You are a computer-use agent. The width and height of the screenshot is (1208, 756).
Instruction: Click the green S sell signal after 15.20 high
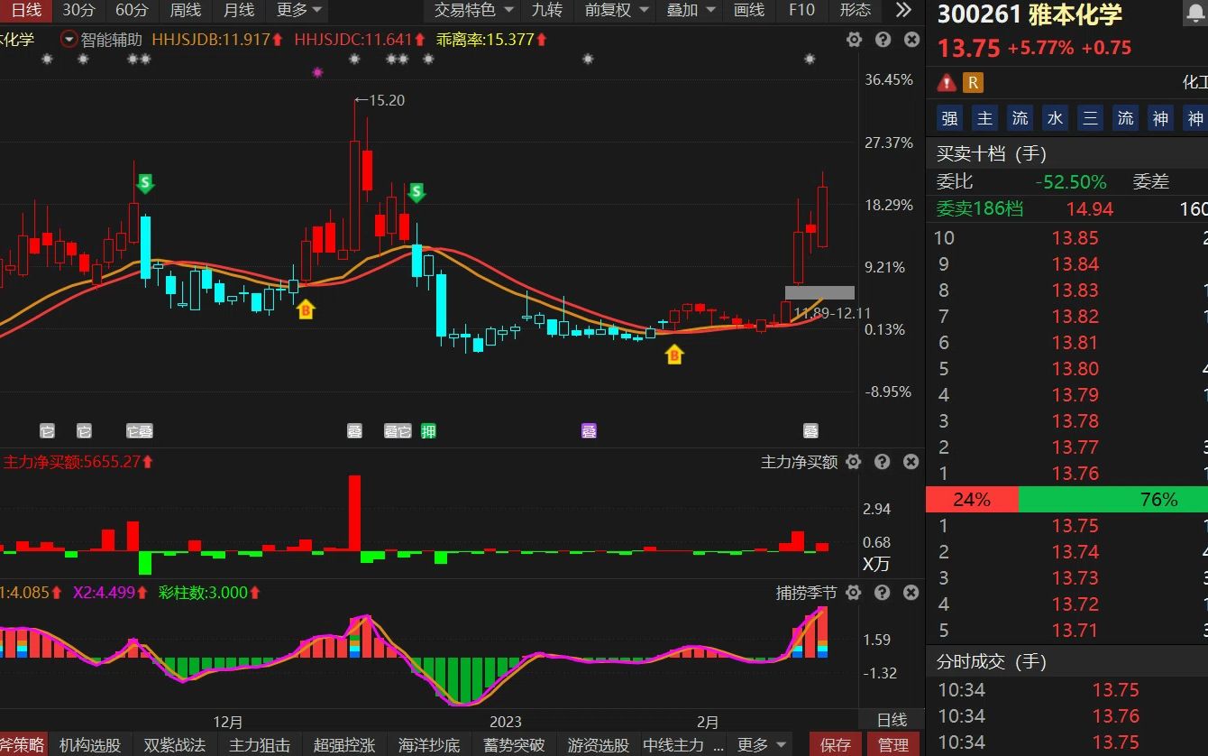pyautogui.click(x=416, y=192)
